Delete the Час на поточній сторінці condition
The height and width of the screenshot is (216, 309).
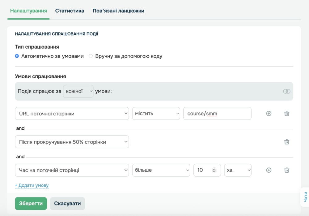point(287,170)
